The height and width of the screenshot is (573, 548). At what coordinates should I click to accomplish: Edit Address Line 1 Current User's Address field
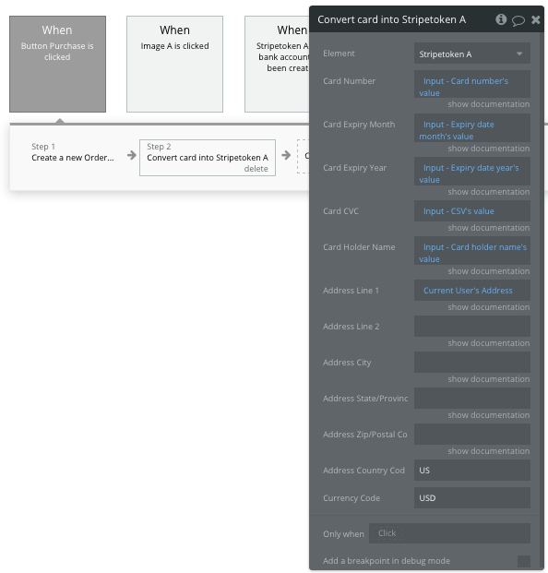(x=472, y=290)
